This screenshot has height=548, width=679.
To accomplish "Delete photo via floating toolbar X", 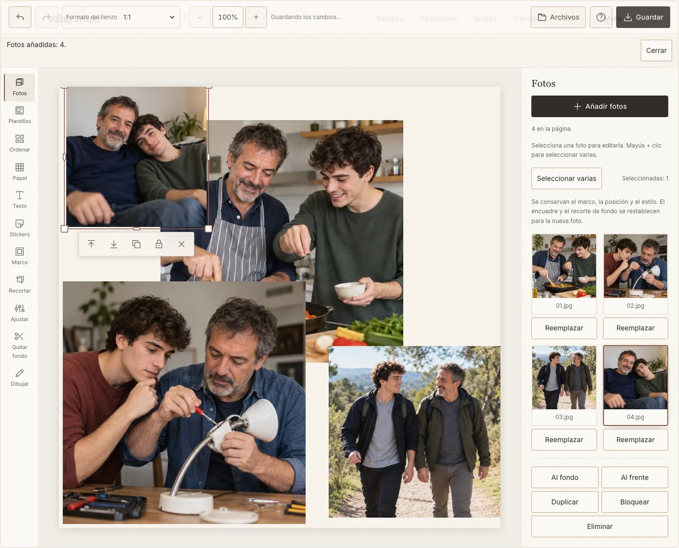I will 181,244.
